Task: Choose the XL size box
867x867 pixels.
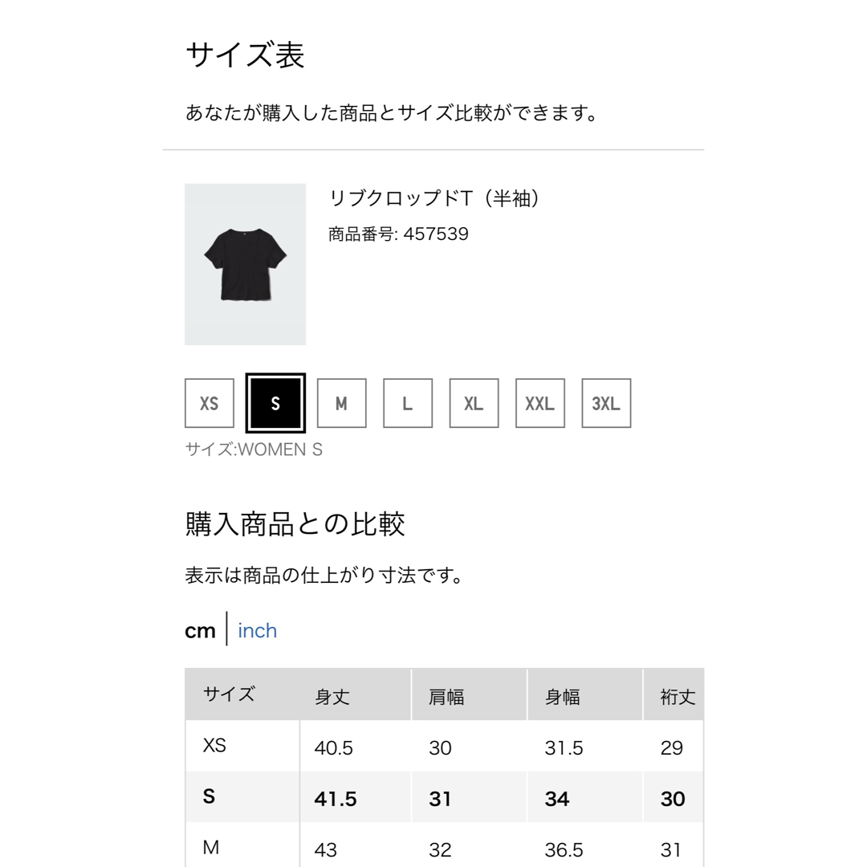Action: point(474,403)
